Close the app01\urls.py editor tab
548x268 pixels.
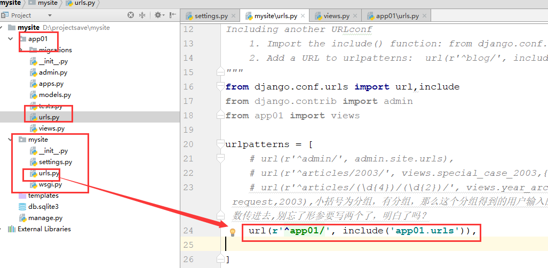tap(424, 16)
